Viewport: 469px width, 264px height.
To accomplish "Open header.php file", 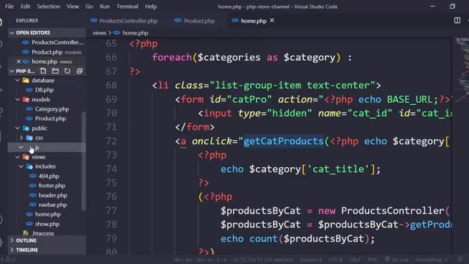I will 53,195.
